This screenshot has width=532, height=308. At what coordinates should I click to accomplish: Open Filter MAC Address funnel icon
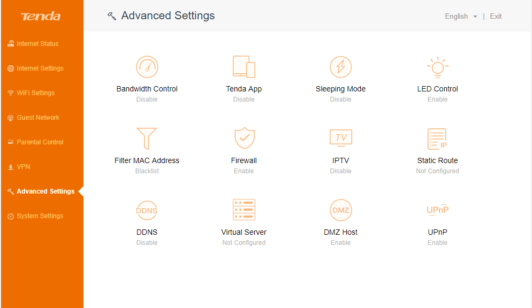[147, 138]
